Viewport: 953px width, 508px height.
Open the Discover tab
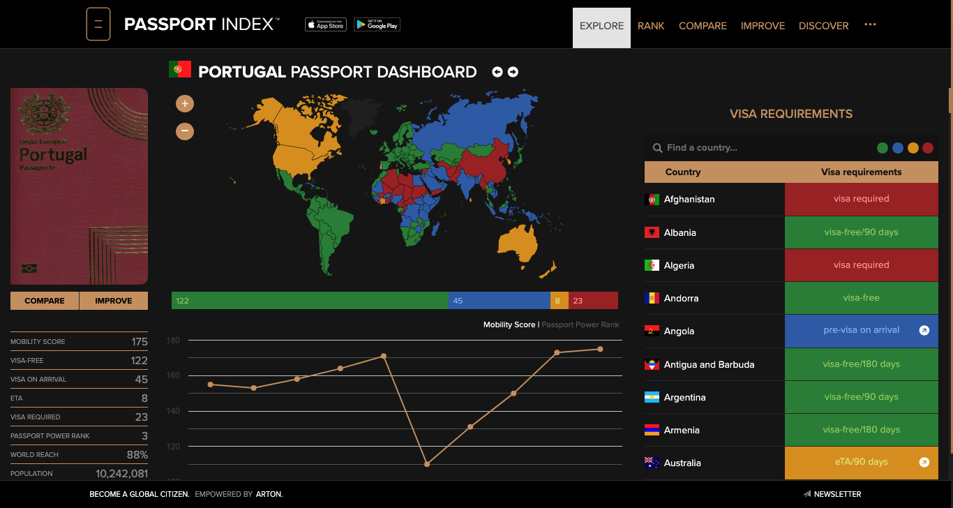pos(824,26)
